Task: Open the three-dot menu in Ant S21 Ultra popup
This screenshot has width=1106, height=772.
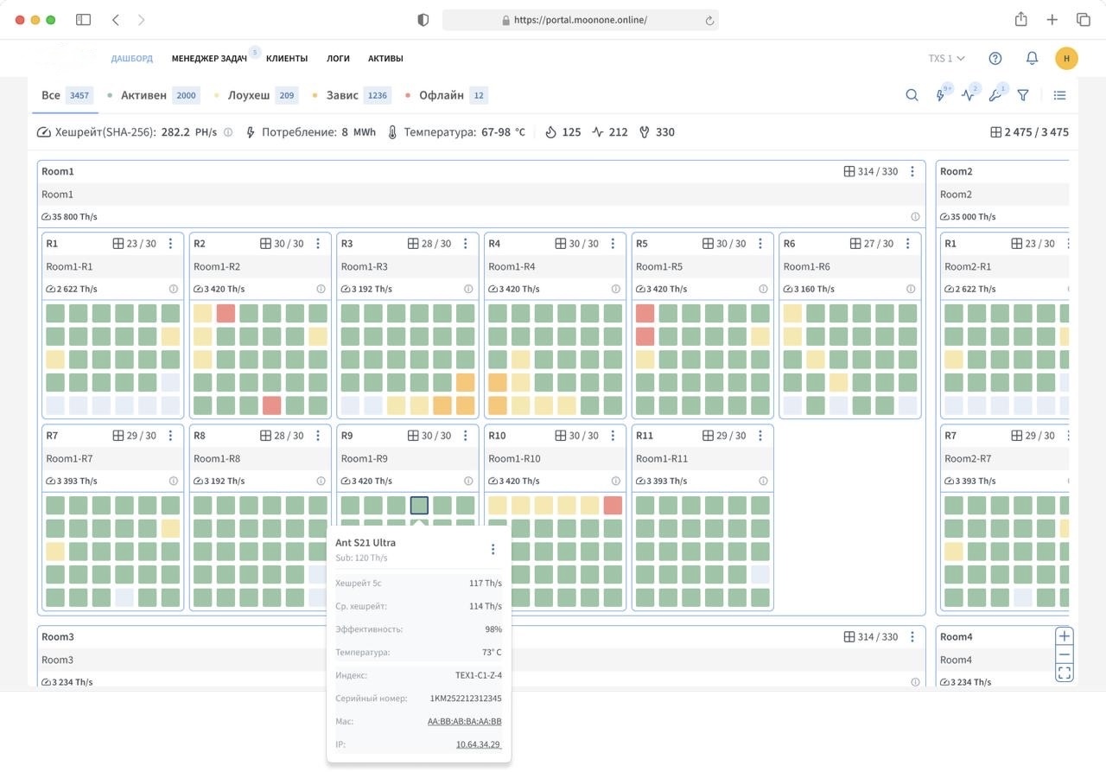Action: (x=493, y=549)
